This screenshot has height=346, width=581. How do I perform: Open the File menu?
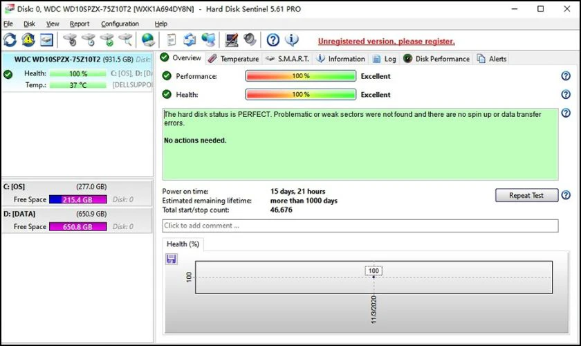tap(8, 24)
